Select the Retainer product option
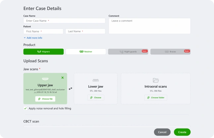The image size is (214, 138). coord(86,52)
